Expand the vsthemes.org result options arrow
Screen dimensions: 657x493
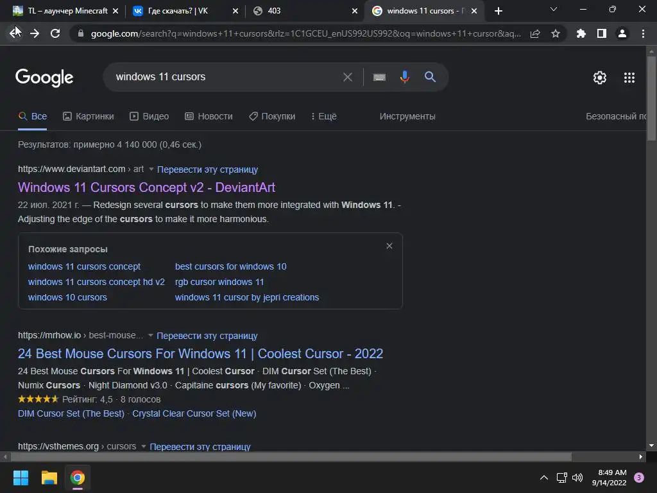[x=144, y=447]
